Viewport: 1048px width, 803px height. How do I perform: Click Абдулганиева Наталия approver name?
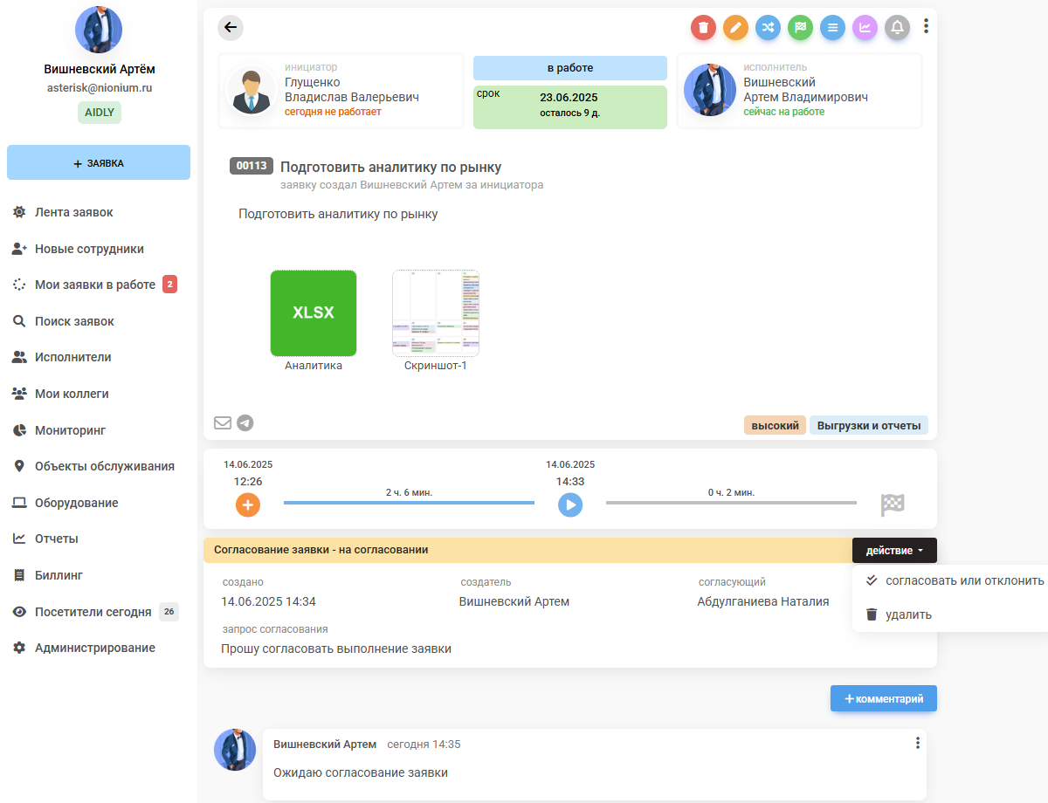pos(763,601)
